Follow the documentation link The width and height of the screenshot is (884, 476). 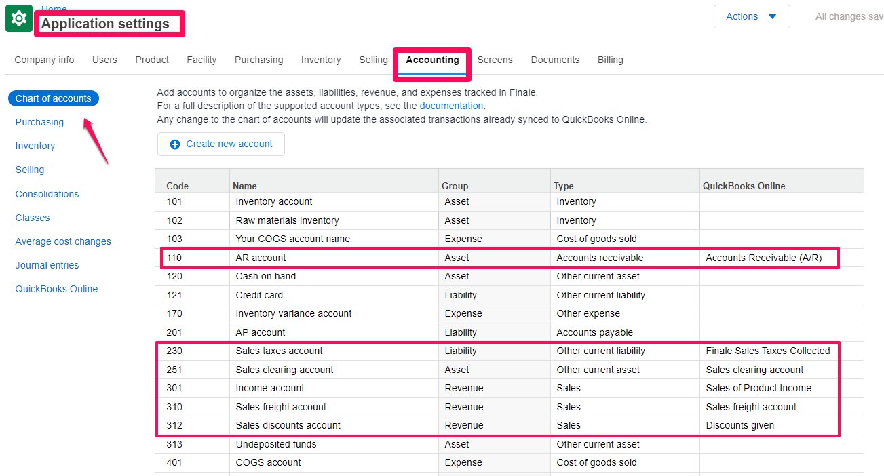point(451,106)
